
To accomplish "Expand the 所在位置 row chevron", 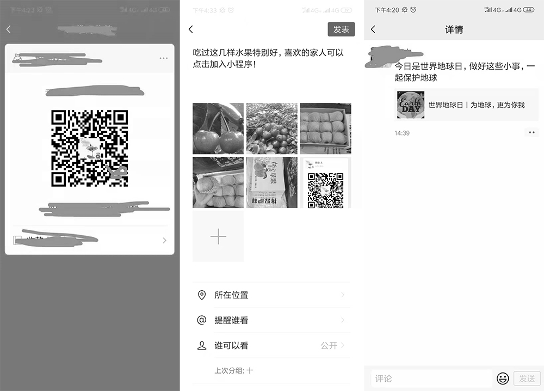I will click(342, 295).
